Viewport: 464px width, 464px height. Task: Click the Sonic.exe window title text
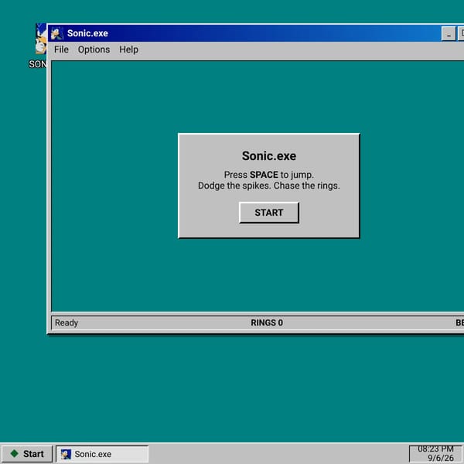[x=87, y=33]
